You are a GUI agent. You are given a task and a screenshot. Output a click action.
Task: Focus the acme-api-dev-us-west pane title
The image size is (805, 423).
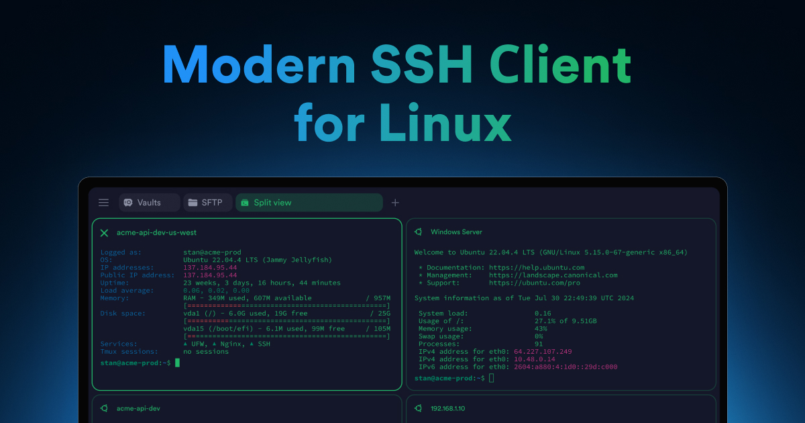coord(156,232)
